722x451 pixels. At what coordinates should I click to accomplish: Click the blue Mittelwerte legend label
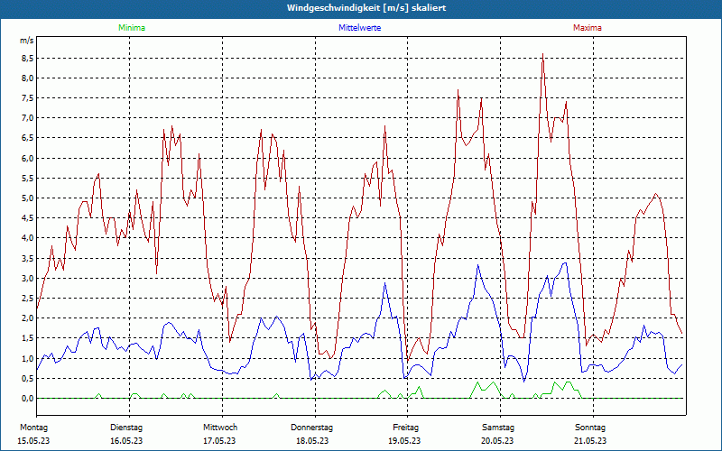pos(359,28)
